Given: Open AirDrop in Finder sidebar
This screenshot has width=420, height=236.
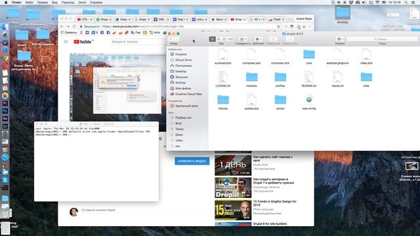Looking at the screenshot, I should pyautogui.click(x=180, y=83).
